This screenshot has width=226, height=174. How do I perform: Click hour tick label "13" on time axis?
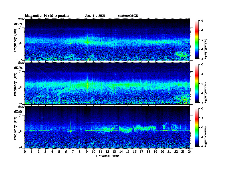click(114, 152)
